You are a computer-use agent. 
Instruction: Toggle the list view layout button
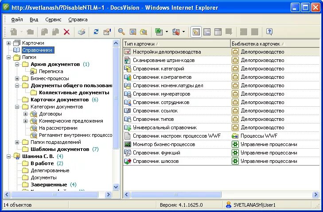point(207,32)
